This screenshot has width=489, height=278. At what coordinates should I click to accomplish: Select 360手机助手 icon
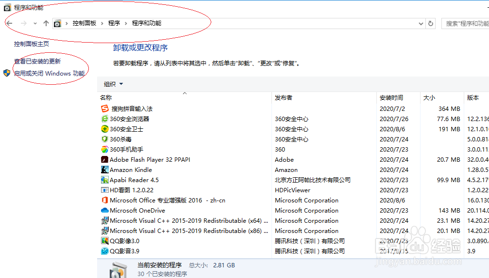point(105,150)
